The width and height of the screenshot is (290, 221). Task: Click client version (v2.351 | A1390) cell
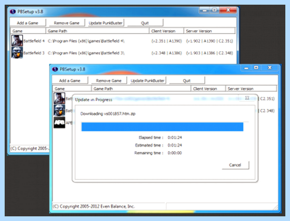click(x=167, y=41)
